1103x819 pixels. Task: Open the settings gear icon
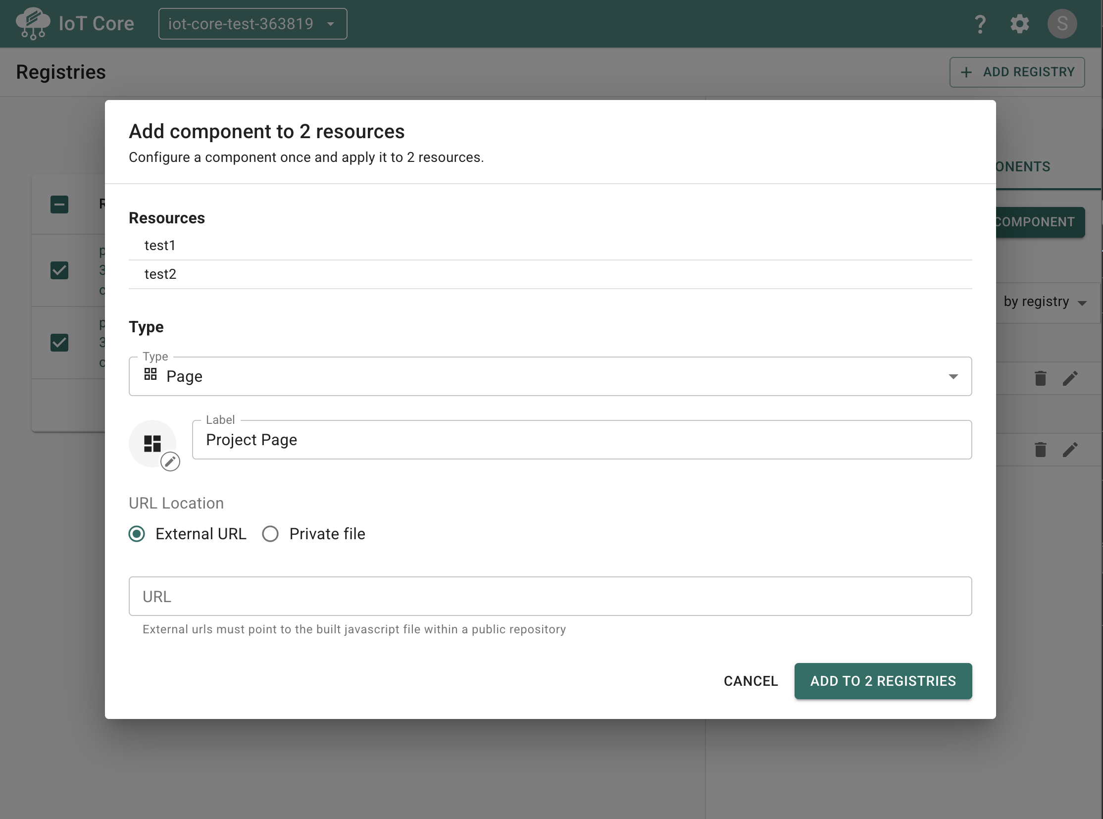(x=1019, y=24)
